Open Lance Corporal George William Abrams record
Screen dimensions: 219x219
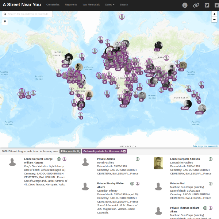click(38, 161)
